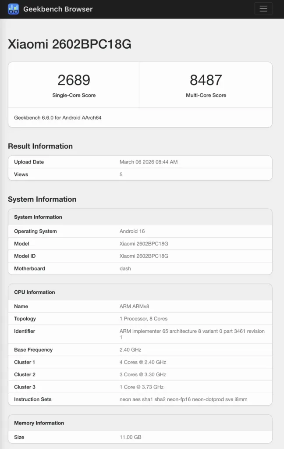Select the Upload Date row
Viewport: 284px width, 449px height.
140,162
